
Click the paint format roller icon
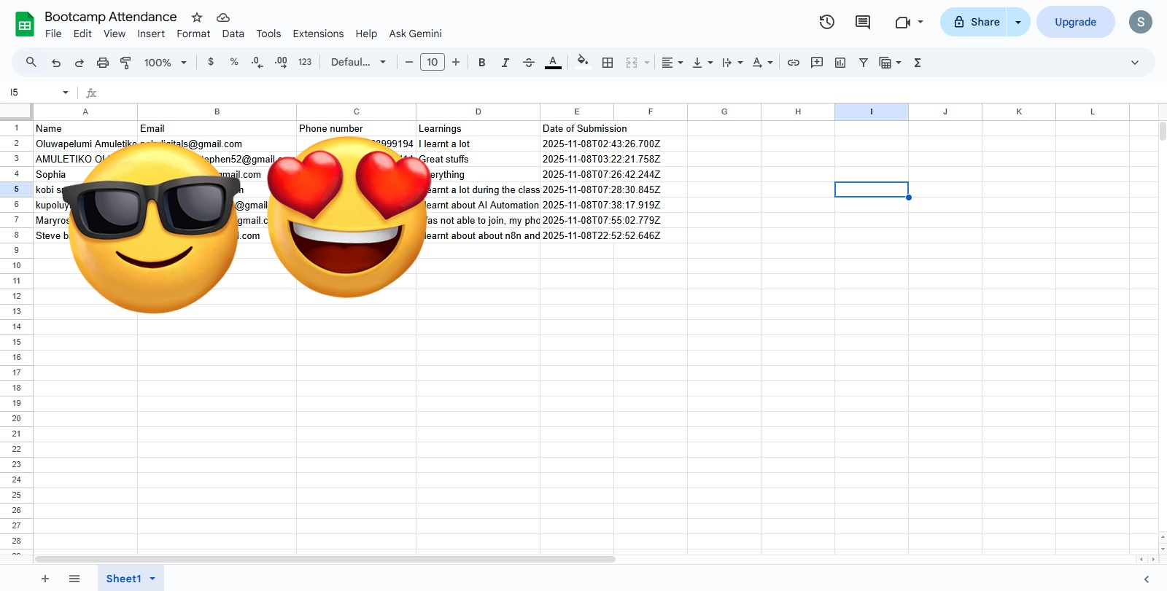[x=125, y=63]
